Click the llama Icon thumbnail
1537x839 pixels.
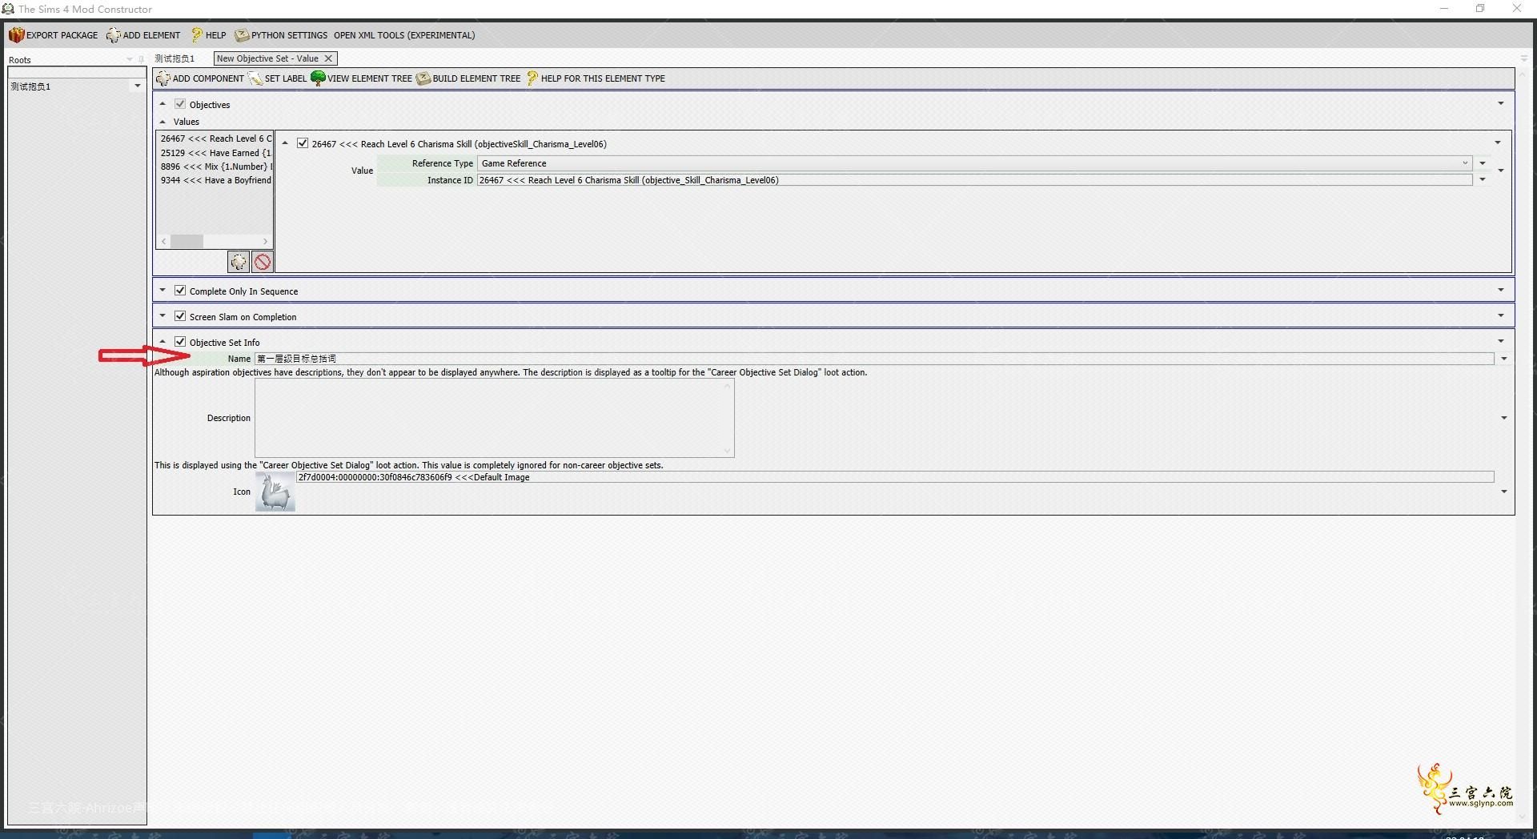pos(275,492)
